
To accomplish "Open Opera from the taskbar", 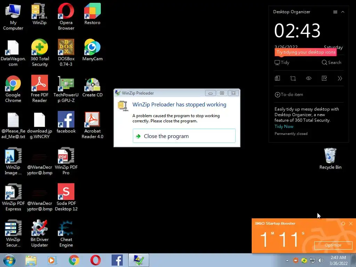I will click(96, 260).
